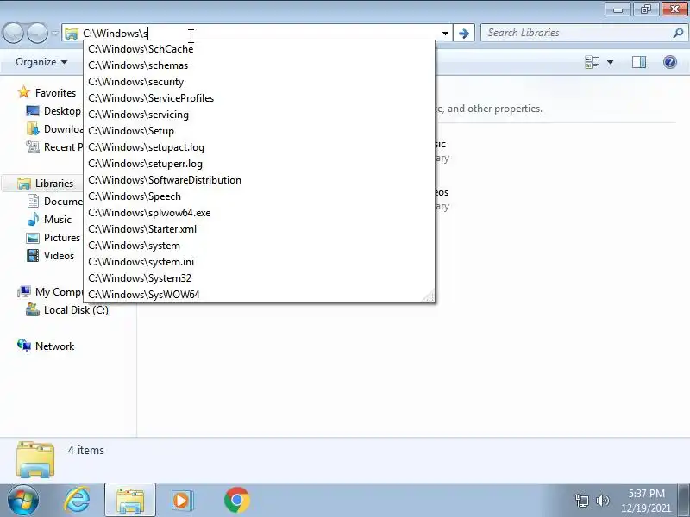Select C:\Windows\system.ini suggestion
Screen dimensions: 690x517
click(260, 262)
